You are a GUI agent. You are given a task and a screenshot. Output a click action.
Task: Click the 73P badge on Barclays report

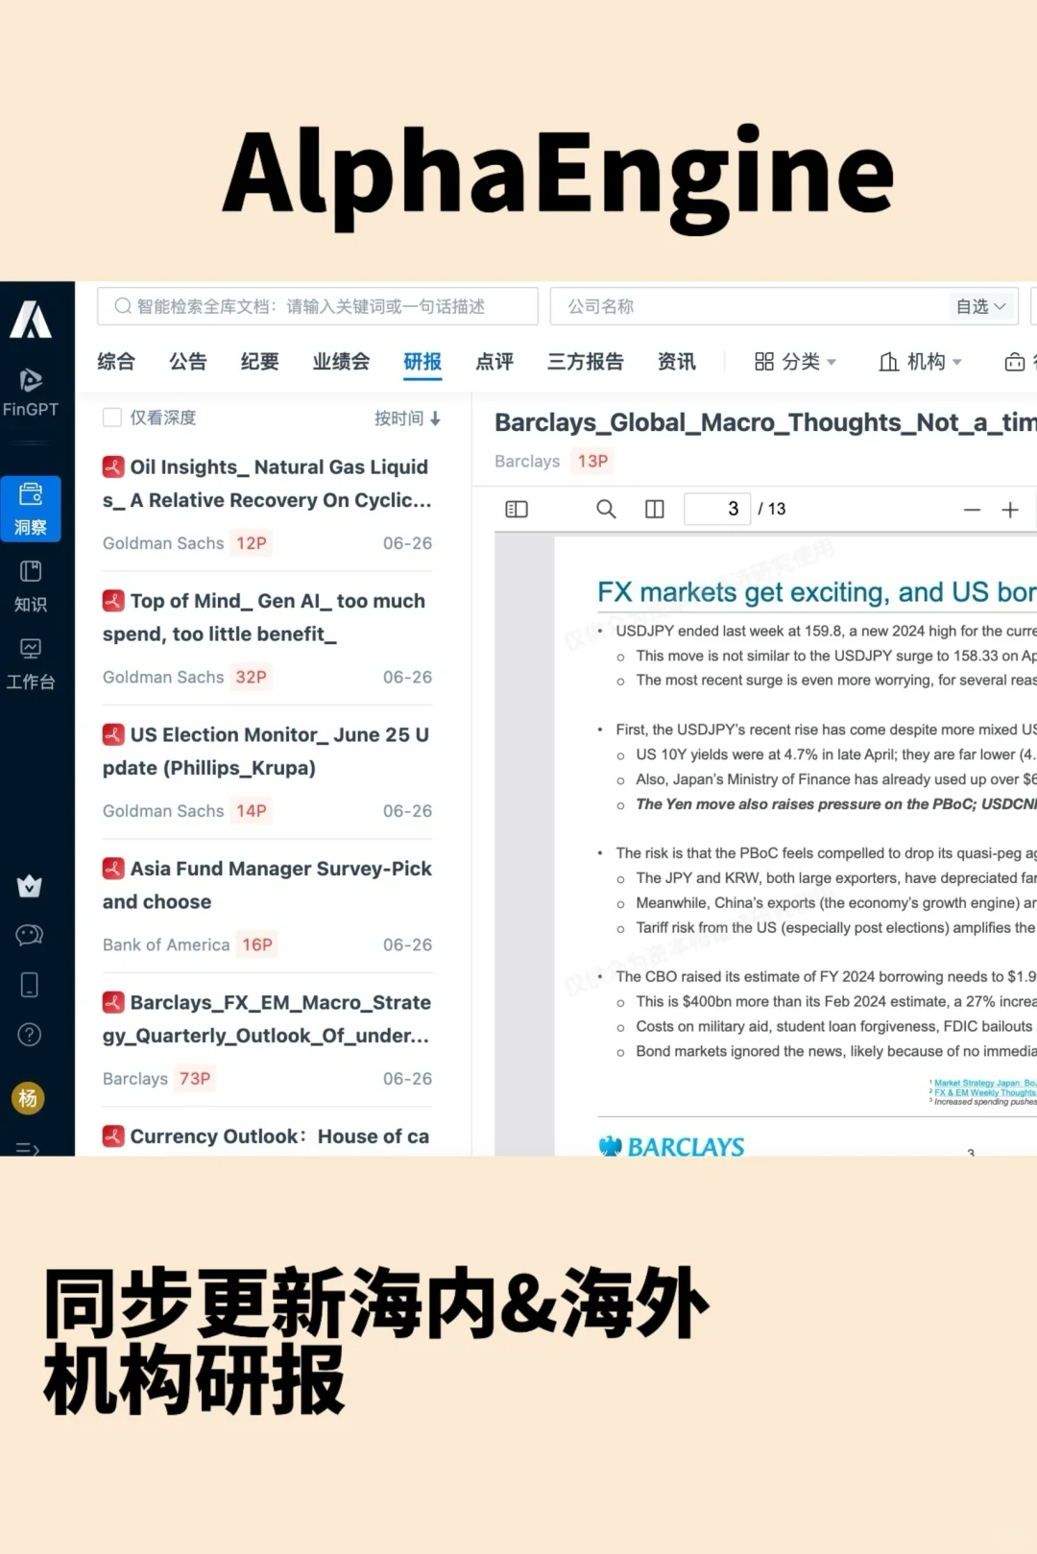click(x=195, y=1079)
